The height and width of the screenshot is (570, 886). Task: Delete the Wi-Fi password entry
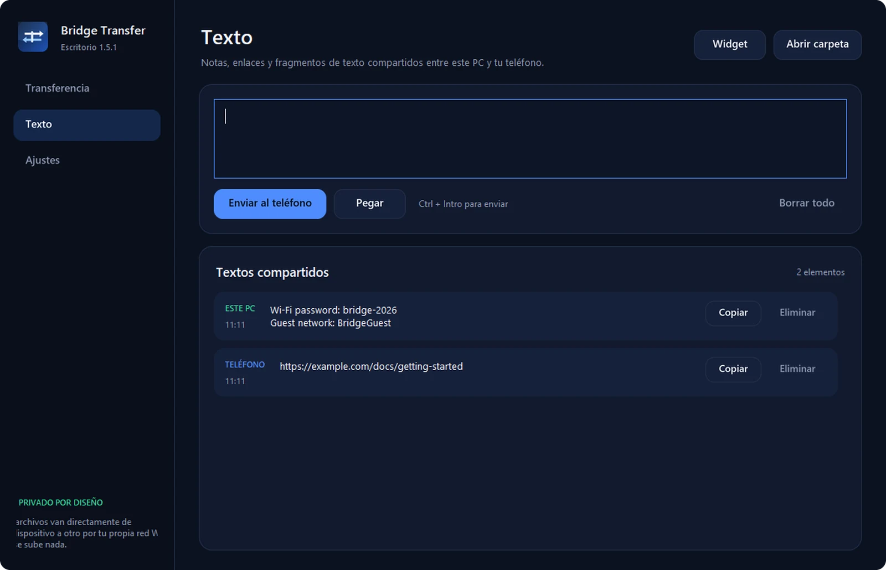(797, 313)
